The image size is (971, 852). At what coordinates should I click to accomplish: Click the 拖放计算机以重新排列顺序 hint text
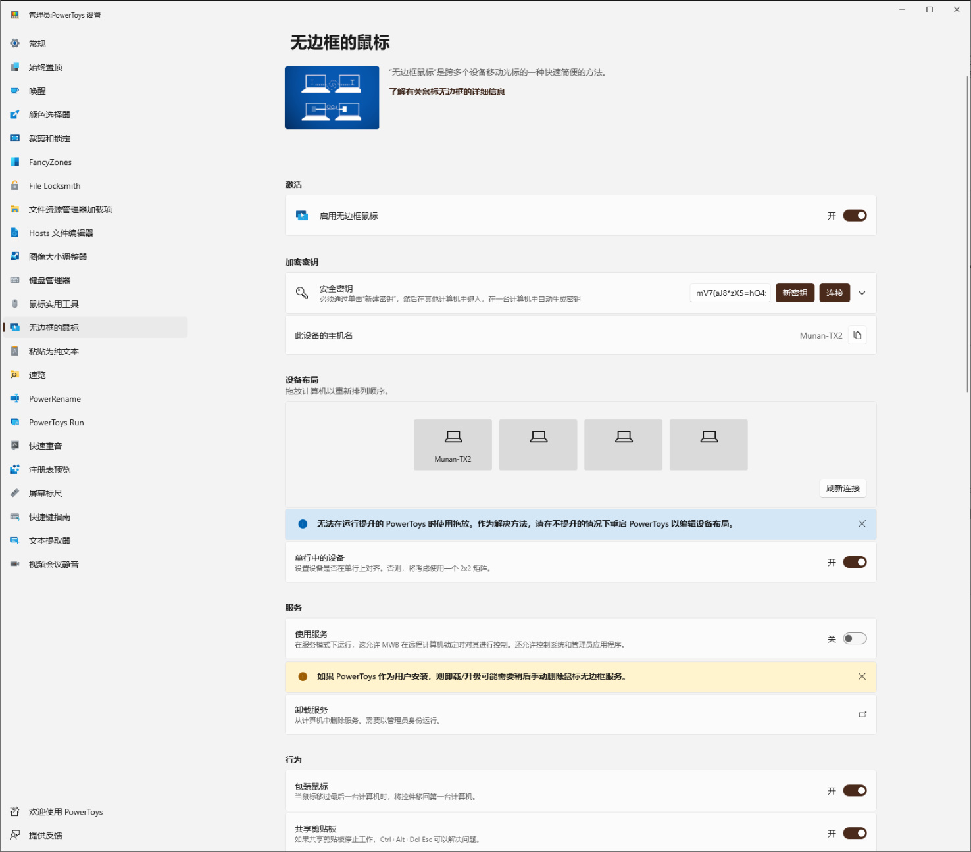[338, 392]
